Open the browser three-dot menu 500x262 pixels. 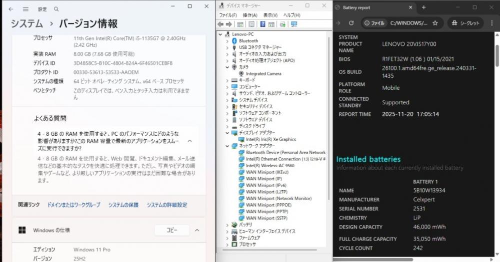point(492,23)
